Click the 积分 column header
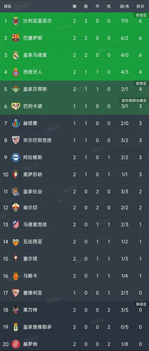 pyautogui.click(x=140, y=6)
